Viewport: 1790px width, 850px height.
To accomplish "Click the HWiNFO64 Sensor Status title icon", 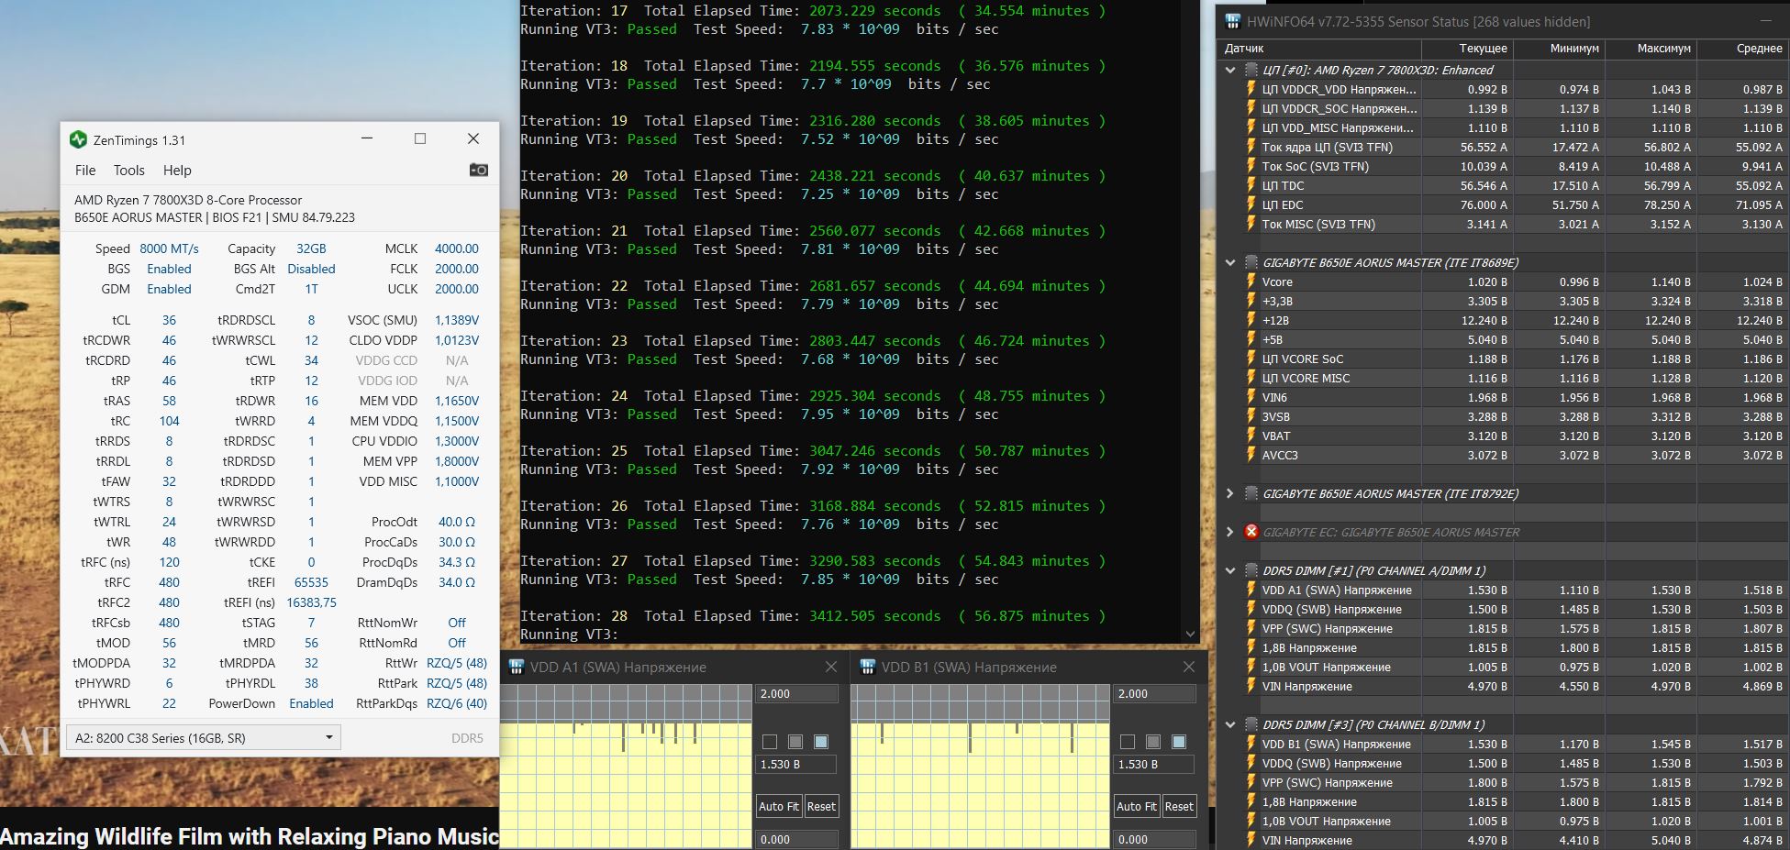I will pyautogui.click(x=1231, y=21).
